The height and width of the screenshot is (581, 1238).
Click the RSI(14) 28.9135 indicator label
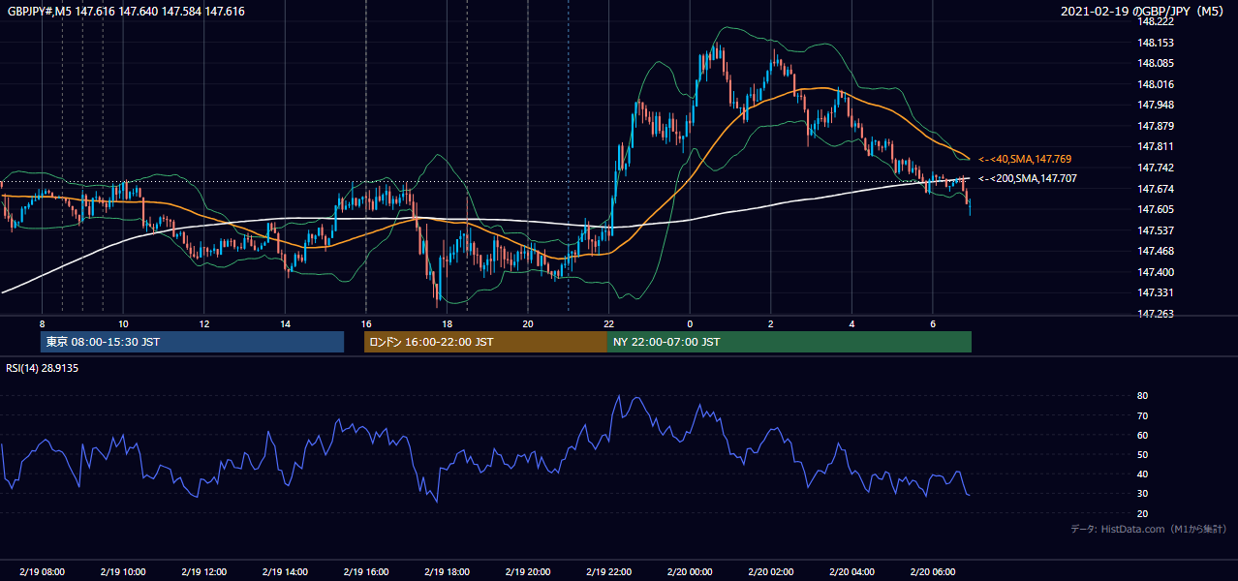42,368
